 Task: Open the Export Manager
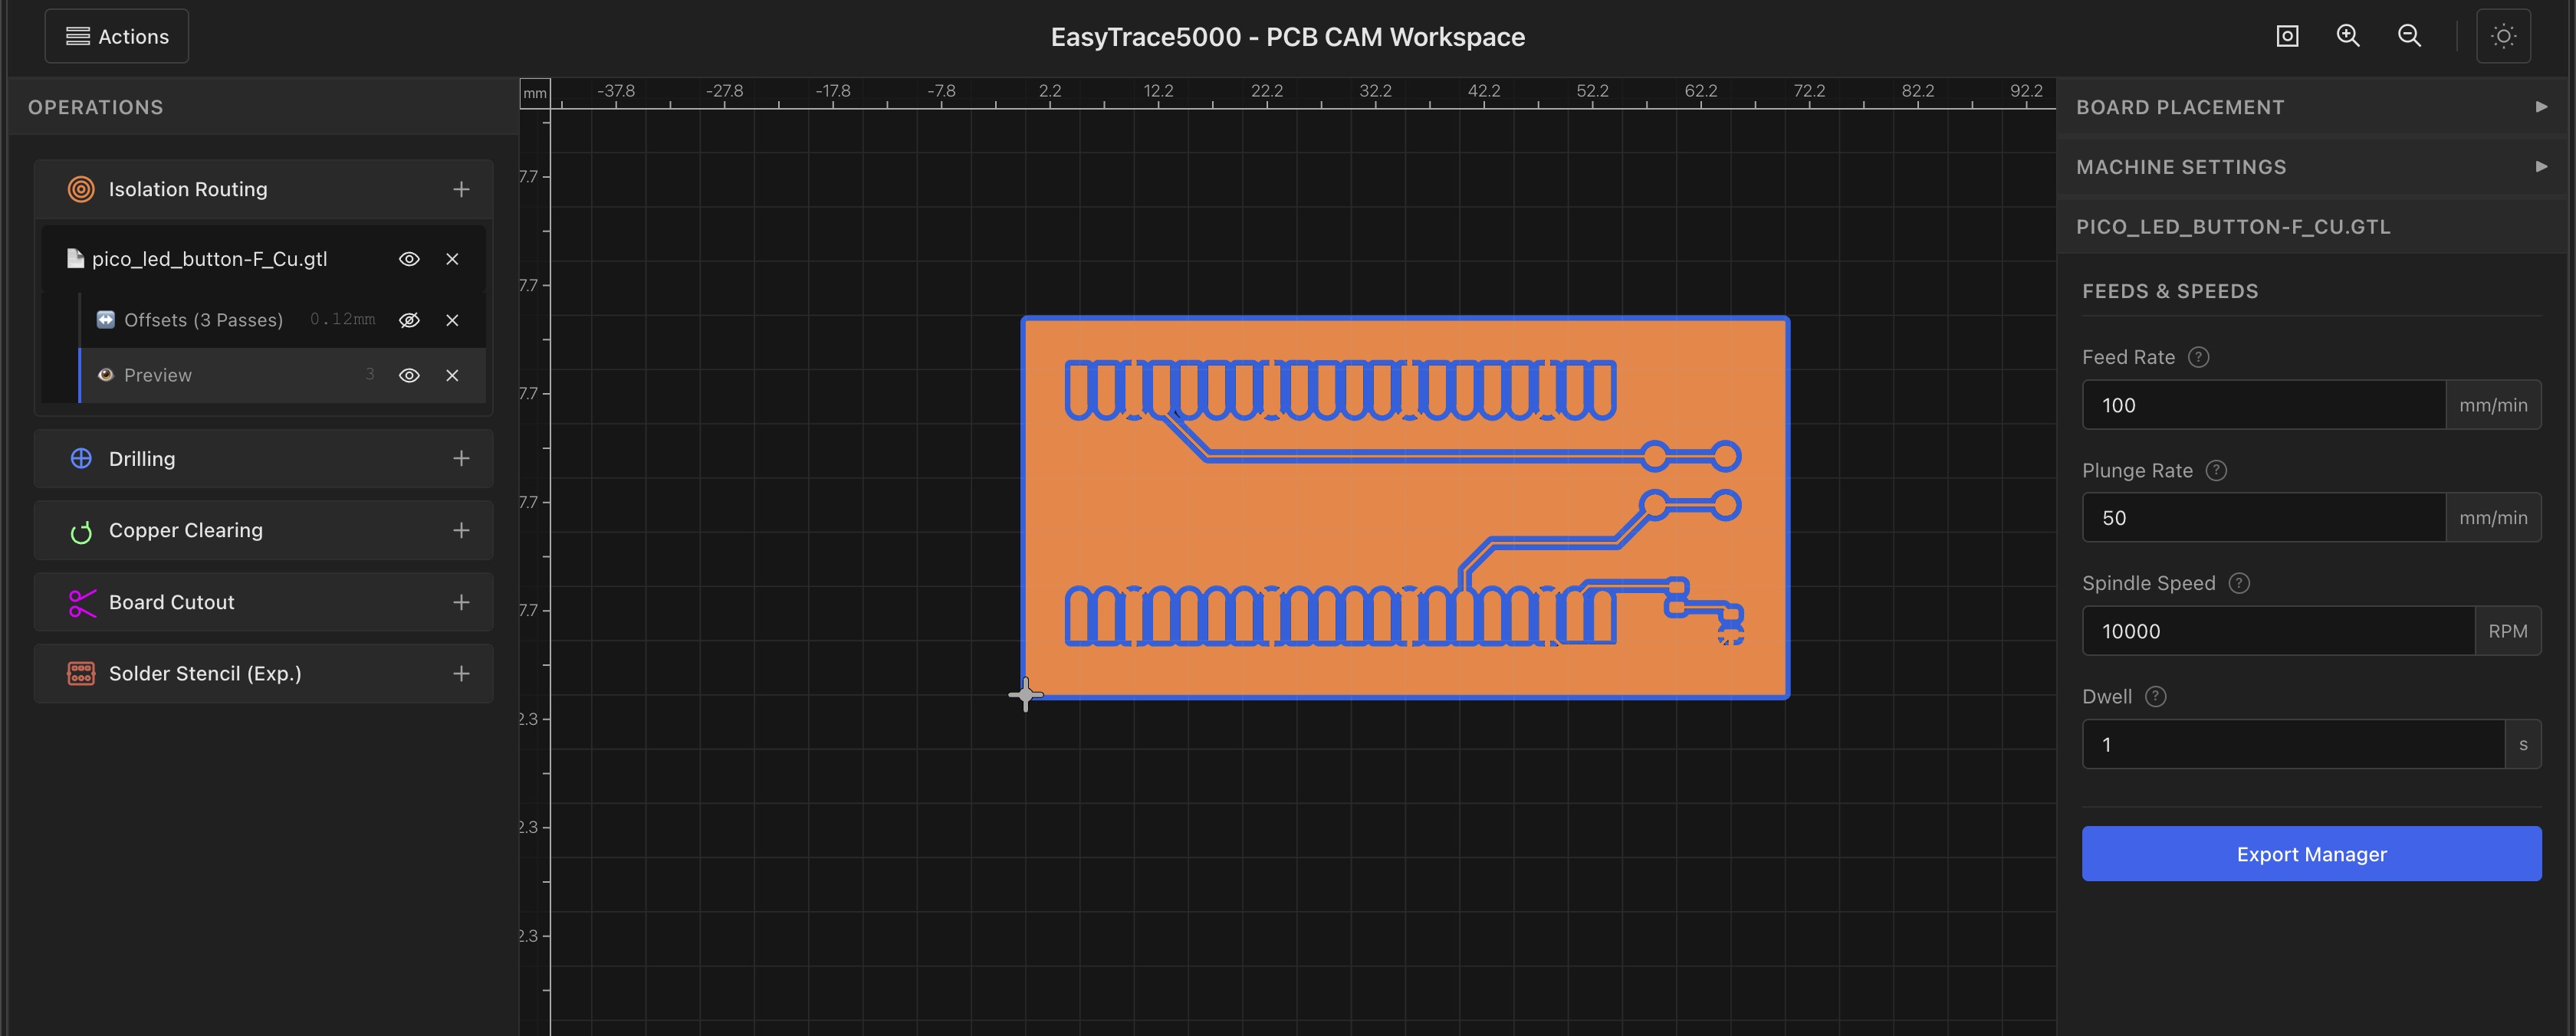coord(2310,854)
